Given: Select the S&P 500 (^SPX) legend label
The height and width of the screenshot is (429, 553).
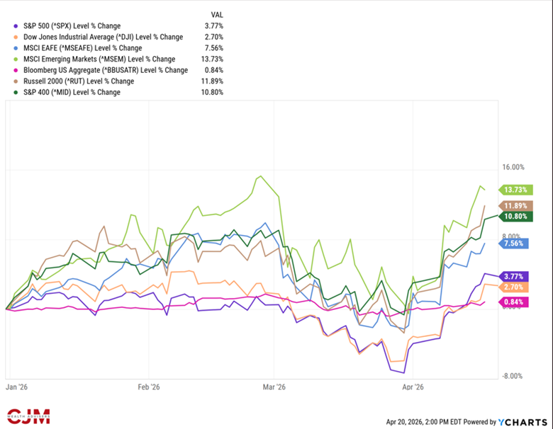Looking at the screenshot, I should coord(66,26).
